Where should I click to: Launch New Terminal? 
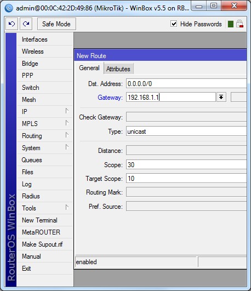pyautogui.click(x=45, y=220)
